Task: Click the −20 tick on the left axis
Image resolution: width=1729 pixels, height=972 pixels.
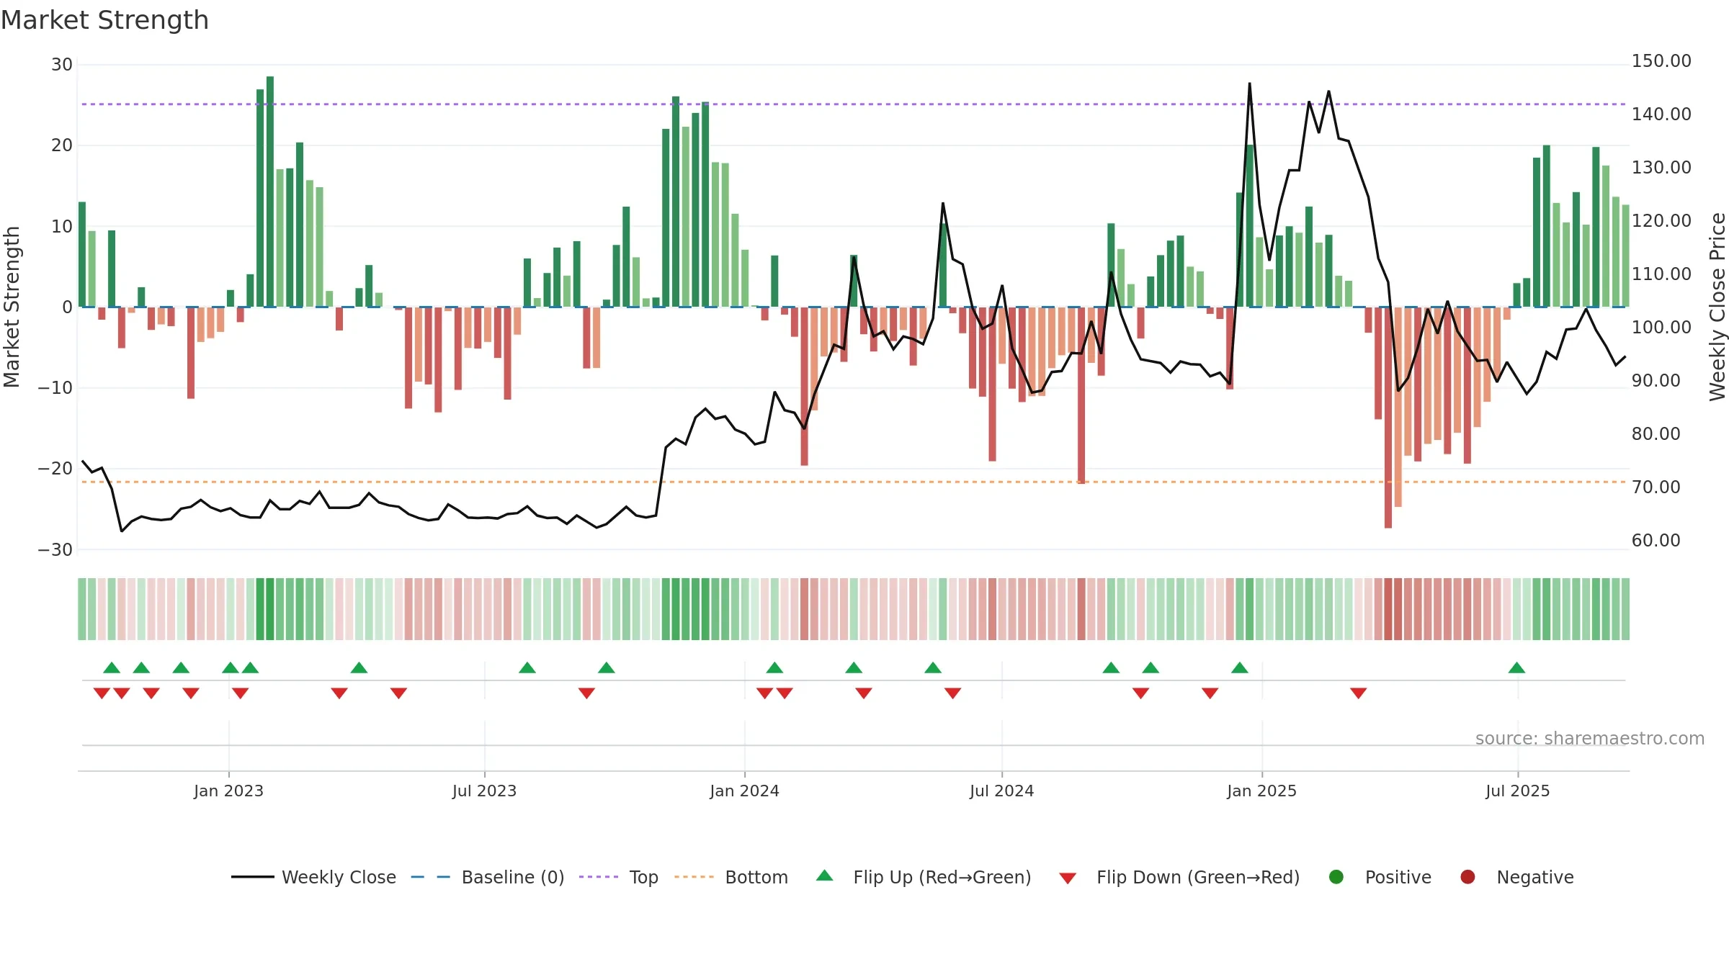Action: point(55,469)
